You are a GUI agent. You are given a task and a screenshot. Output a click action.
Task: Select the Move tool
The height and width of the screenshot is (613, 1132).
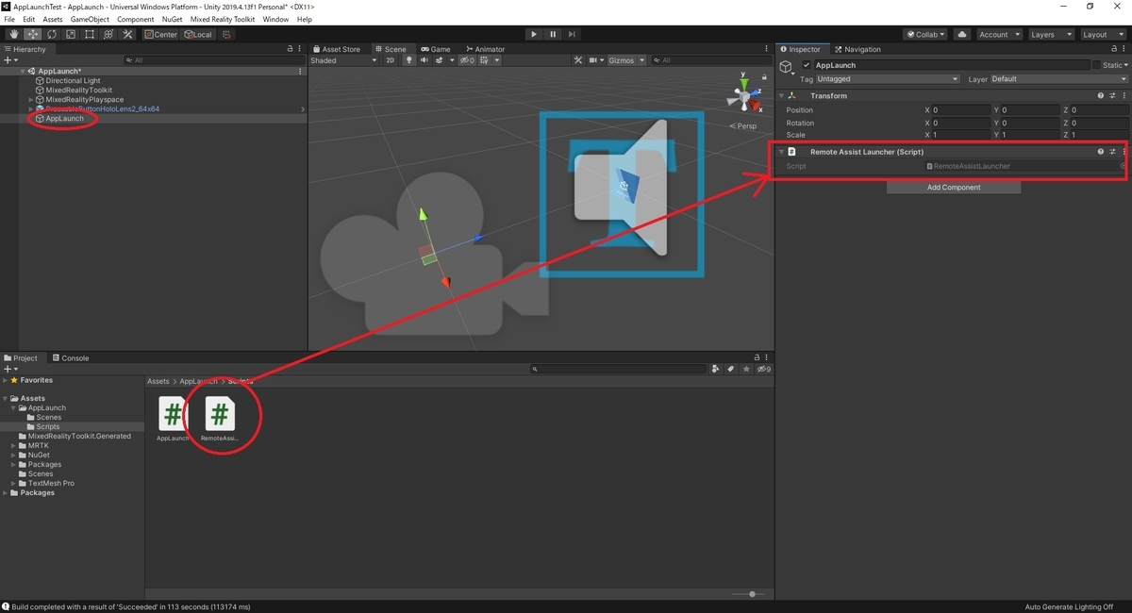32,34
